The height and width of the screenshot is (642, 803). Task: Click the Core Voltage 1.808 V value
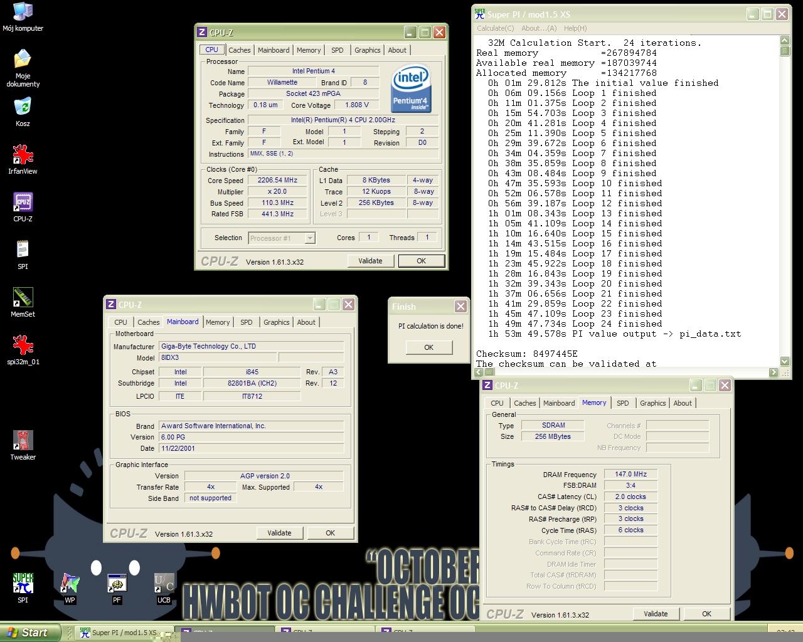[357, 105]
